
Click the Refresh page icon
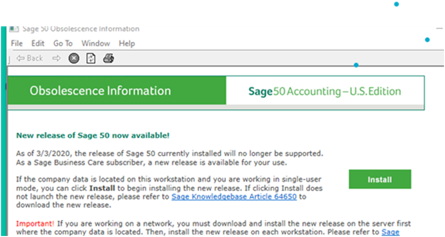[91, 58]
